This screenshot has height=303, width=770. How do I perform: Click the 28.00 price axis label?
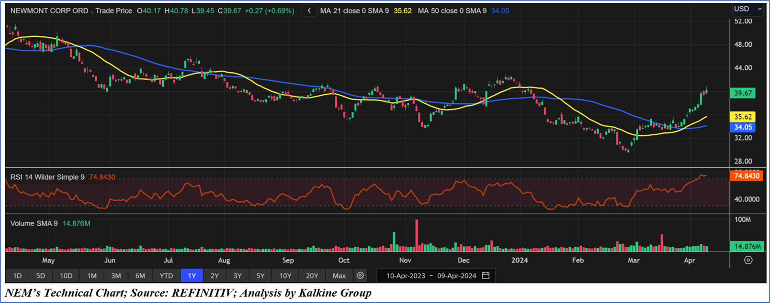(743, 161)
